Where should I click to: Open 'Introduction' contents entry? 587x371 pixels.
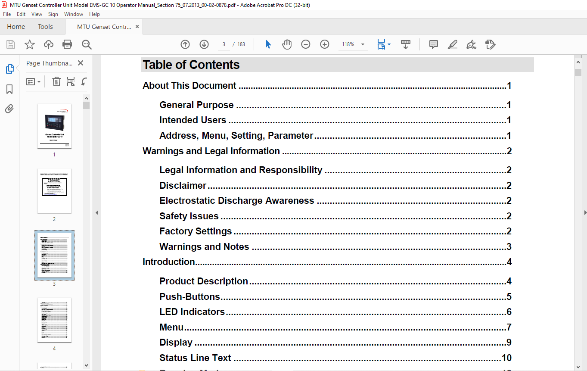327,262
